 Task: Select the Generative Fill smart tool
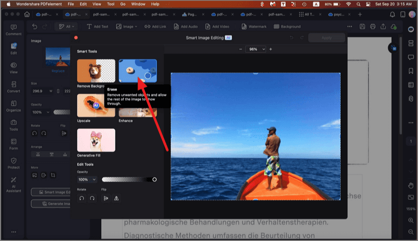point(96,140)
